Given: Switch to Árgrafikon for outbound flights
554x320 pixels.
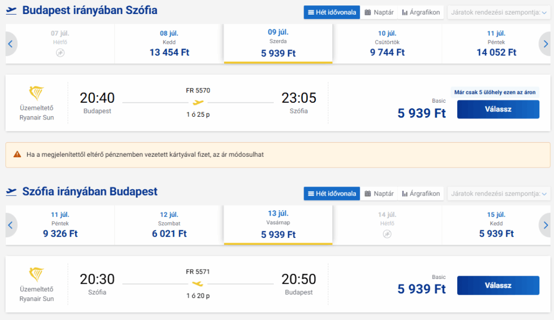Looking at the screenshot, I should 421,12.
